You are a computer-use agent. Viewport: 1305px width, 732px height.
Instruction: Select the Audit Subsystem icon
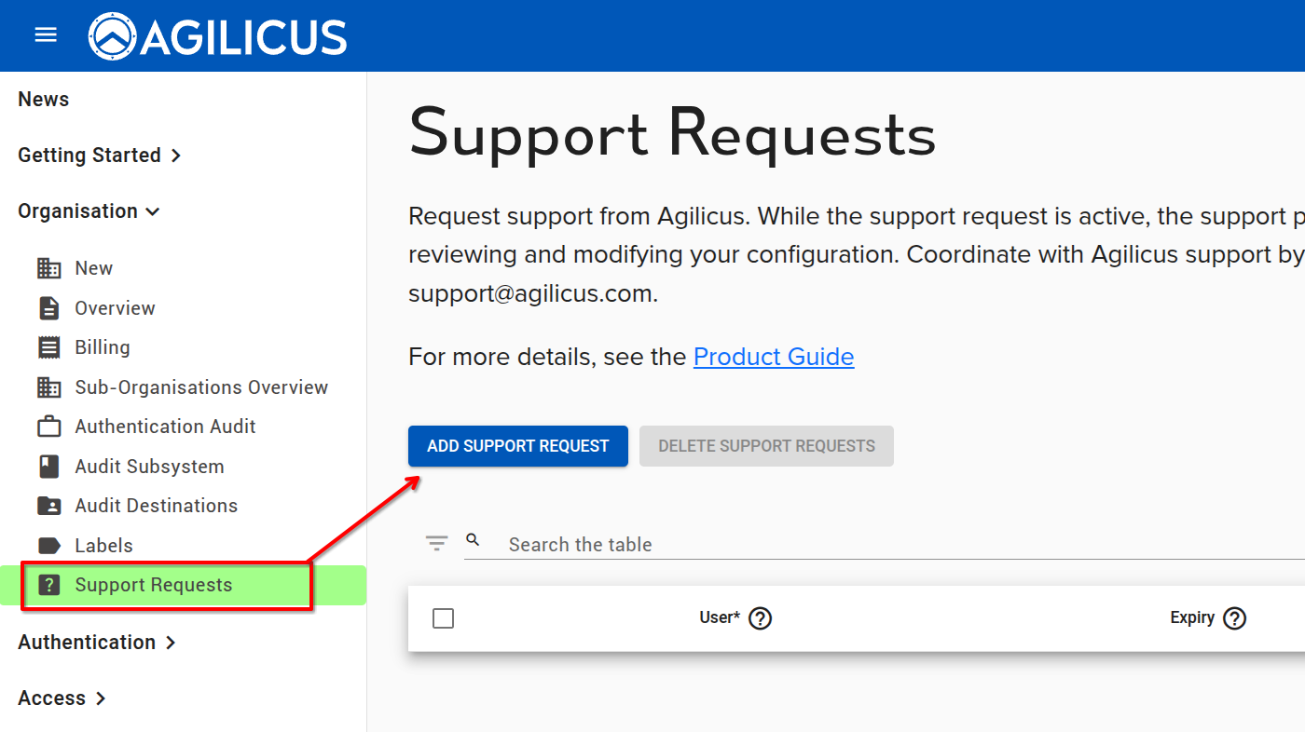click(49, 466)
